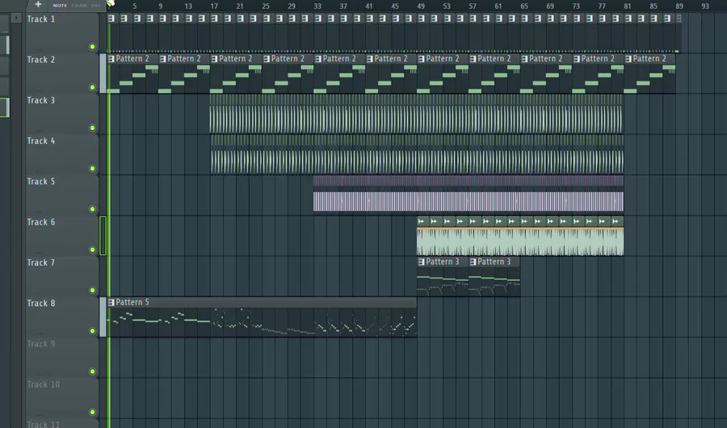Image resolution: width=727 pixels, height=428 pixels.
Task: Switch to the PAT tab
Action: pyautogui.click(x=95, y=6)
